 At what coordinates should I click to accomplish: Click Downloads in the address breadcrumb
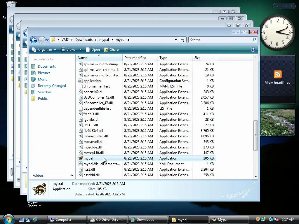[x=84, y=40]
